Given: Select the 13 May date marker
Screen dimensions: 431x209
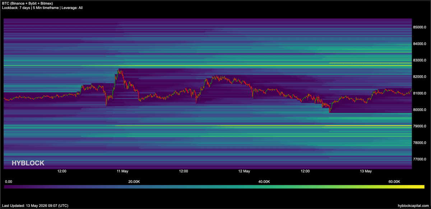Looking at the screenshot, I should [366, 171].
